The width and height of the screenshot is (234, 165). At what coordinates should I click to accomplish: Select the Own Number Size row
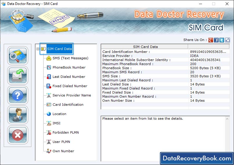[165, 101]
